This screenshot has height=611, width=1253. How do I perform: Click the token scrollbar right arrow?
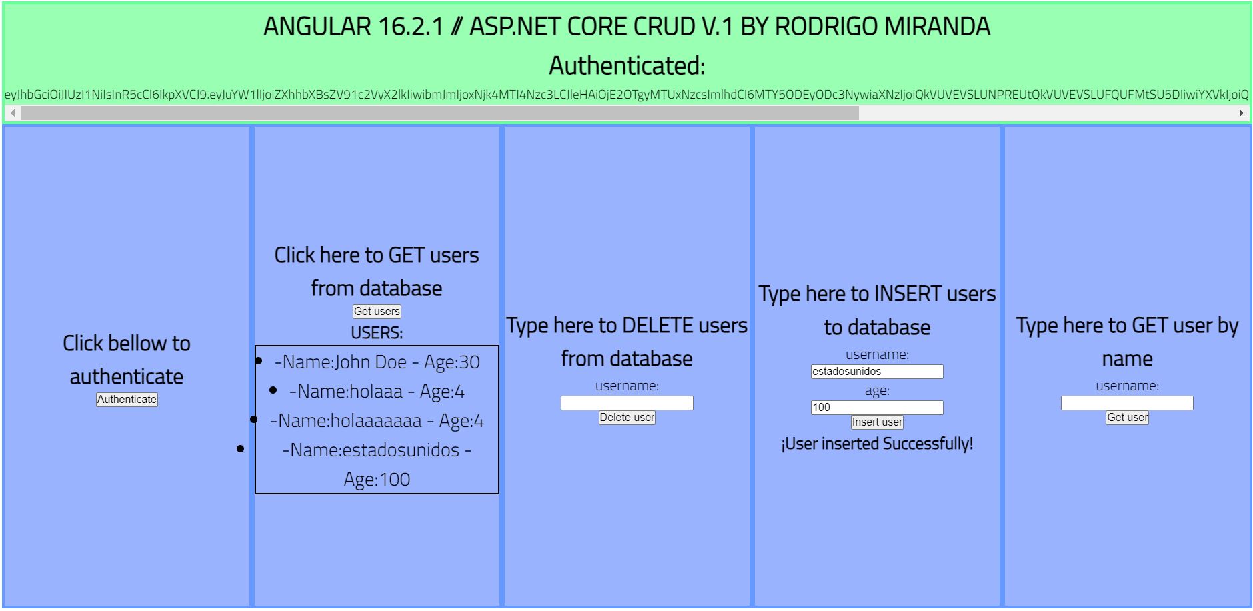pos(1241,113)
